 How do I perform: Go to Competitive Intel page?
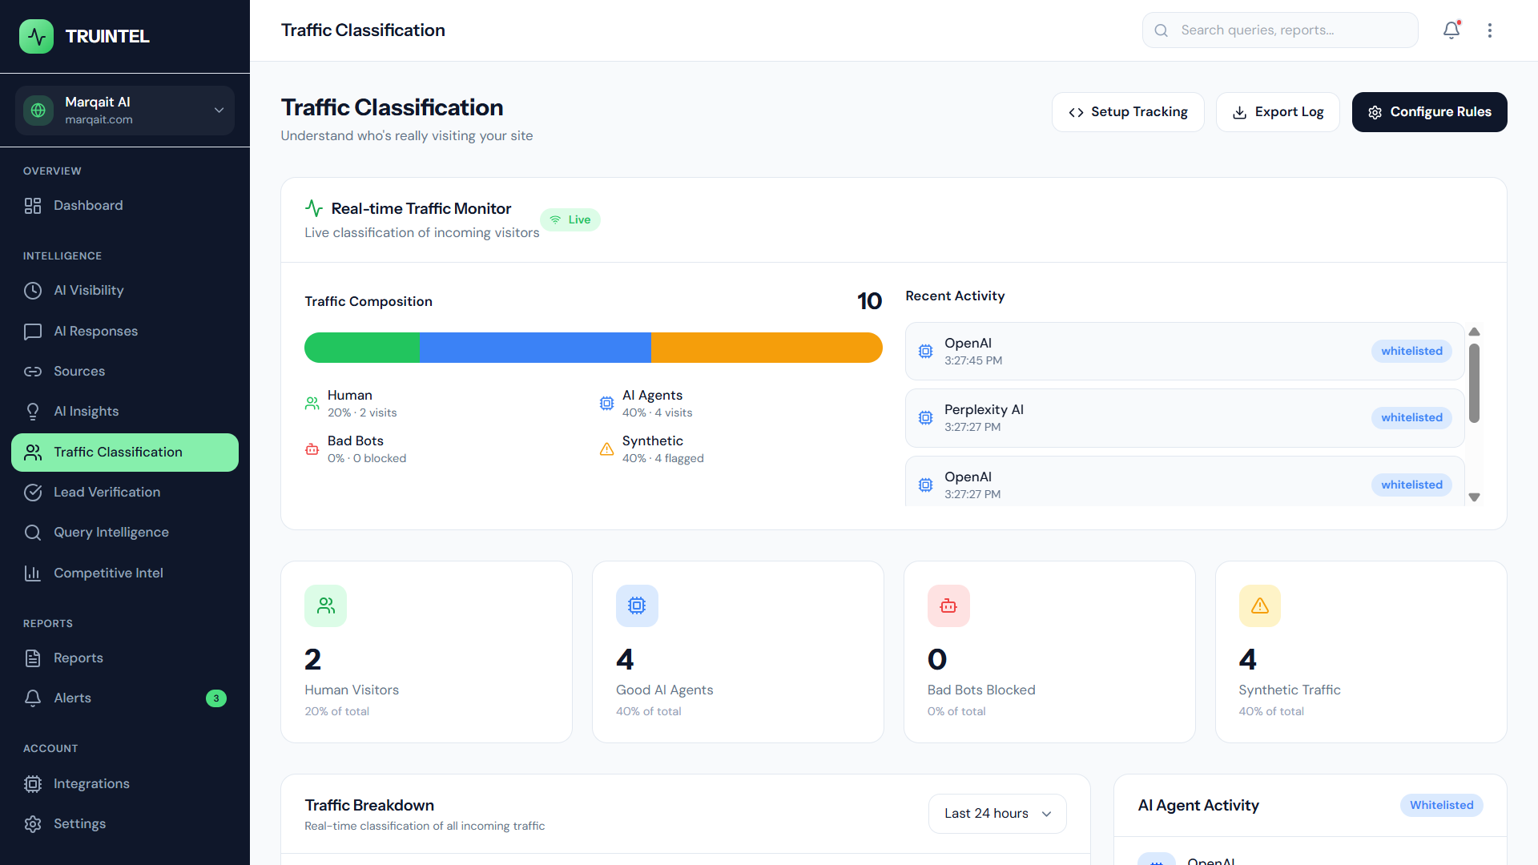click(108, 573)
